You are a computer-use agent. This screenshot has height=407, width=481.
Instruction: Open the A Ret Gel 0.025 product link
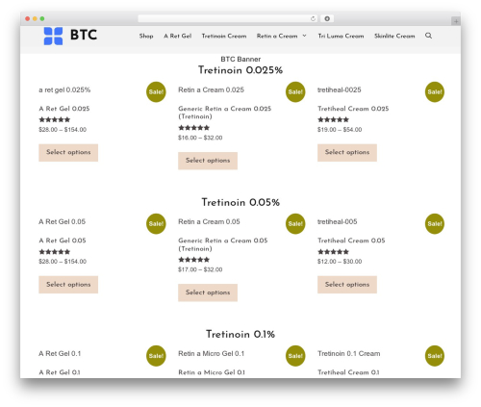[64, 109]
